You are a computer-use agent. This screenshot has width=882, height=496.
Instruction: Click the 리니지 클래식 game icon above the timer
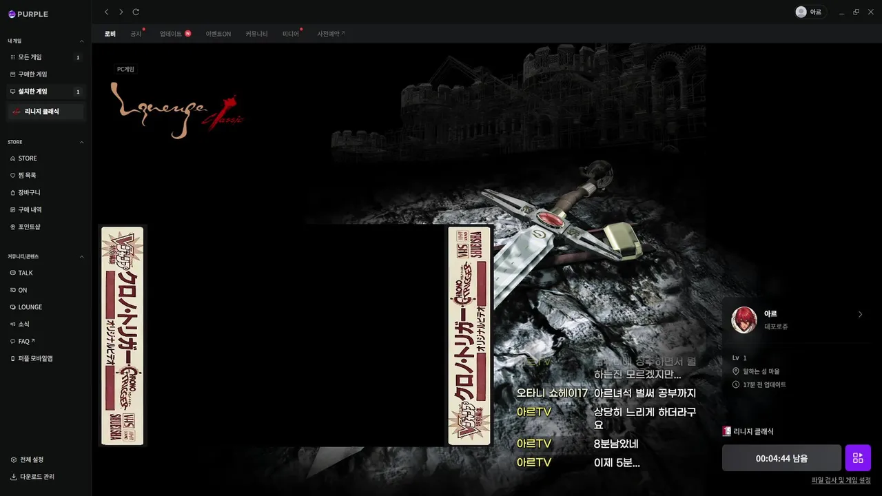tap(726, 431)
